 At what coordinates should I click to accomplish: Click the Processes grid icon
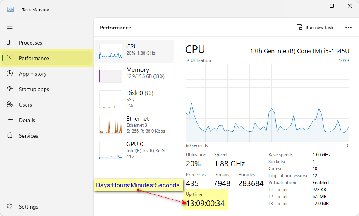click(x=10, y=42)
